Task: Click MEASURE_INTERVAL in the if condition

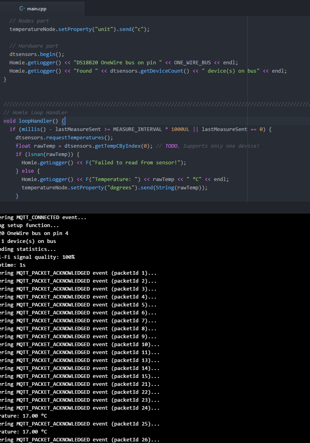Action: (x=138, y=129)
